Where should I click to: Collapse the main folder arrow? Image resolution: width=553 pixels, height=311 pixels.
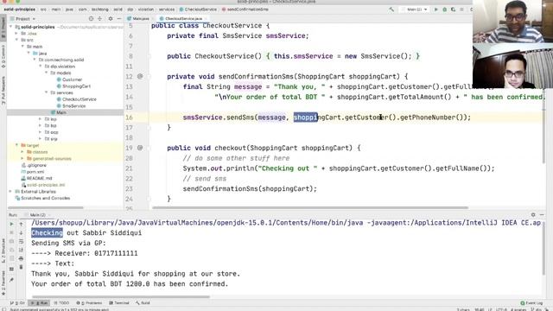[x=22, y=47]
